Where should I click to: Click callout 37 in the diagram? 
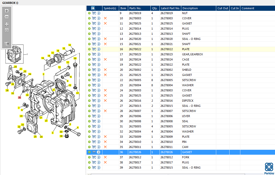point(46,121)
